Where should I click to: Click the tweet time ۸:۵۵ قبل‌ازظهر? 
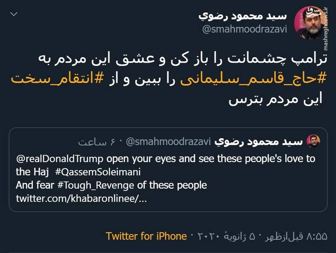[294, 236]
